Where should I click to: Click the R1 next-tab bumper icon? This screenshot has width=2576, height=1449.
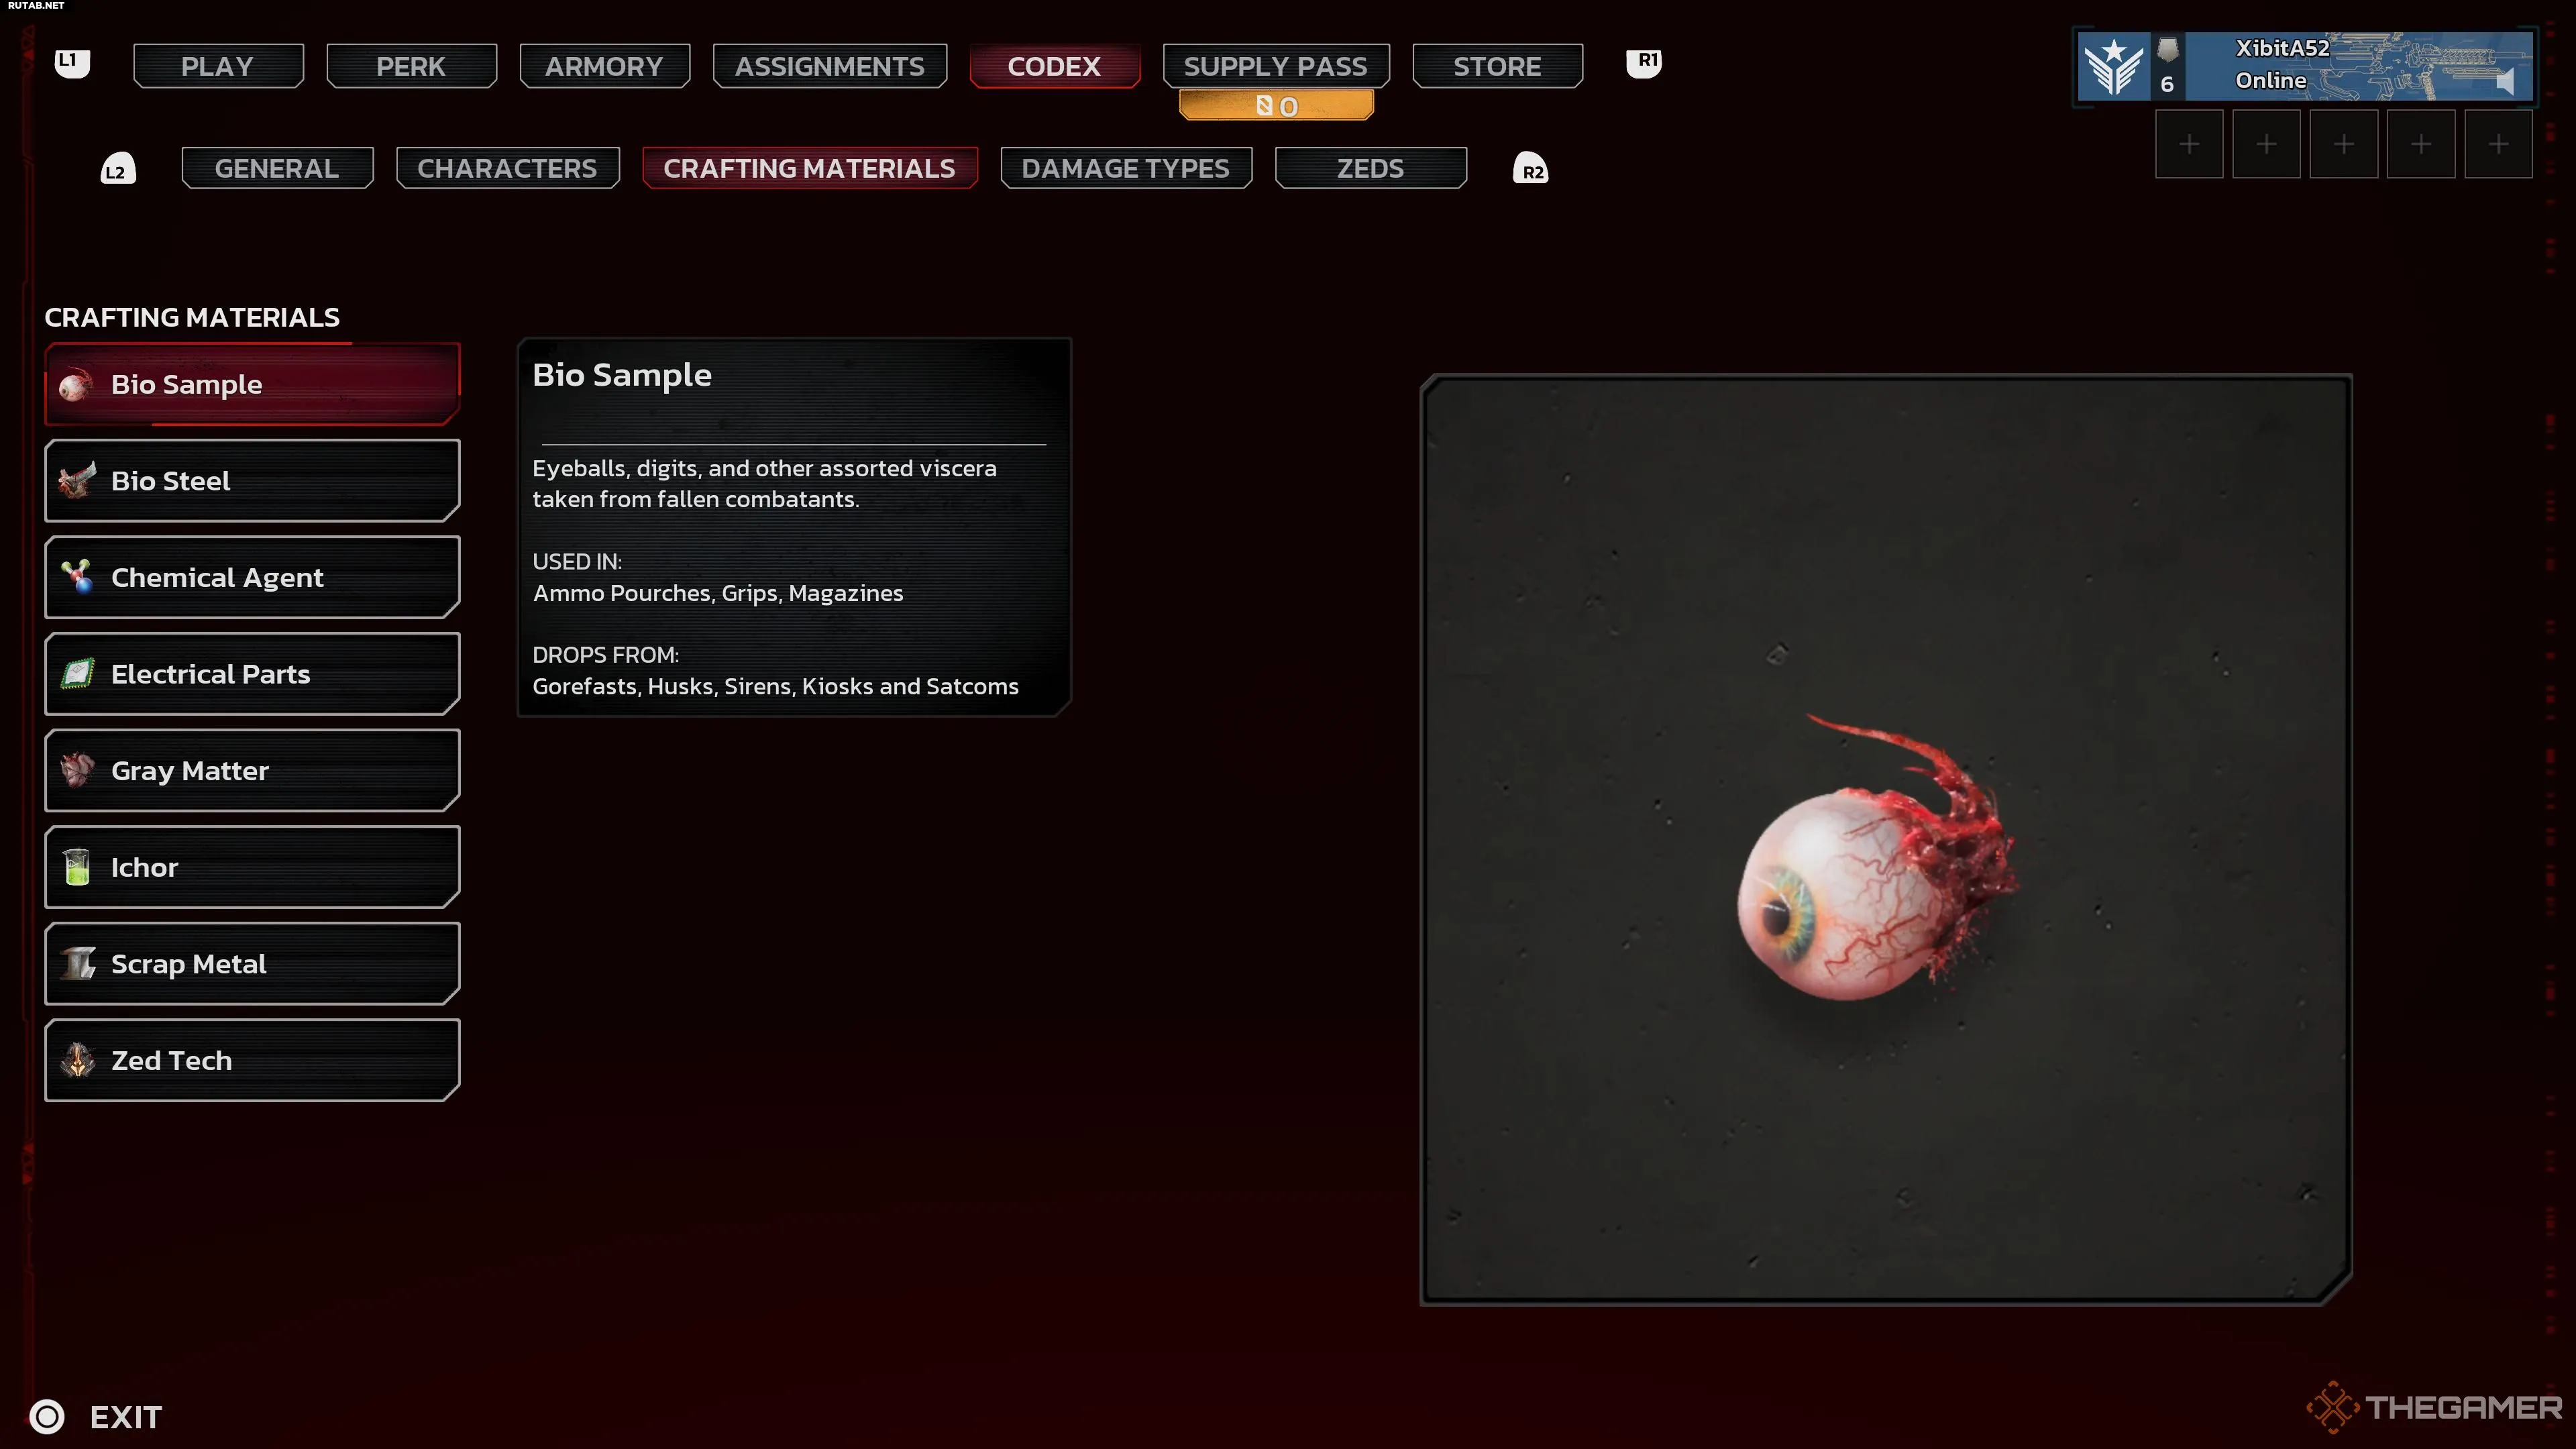pyautogui.click(x=1644, y=63)
